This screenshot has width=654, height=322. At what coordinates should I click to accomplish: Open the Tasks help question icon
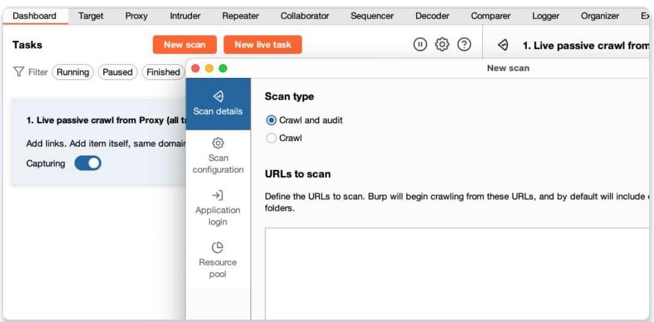(x=464, y=44)
